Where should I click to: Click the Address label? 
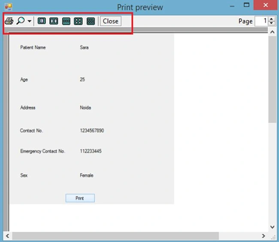(28, 108)
